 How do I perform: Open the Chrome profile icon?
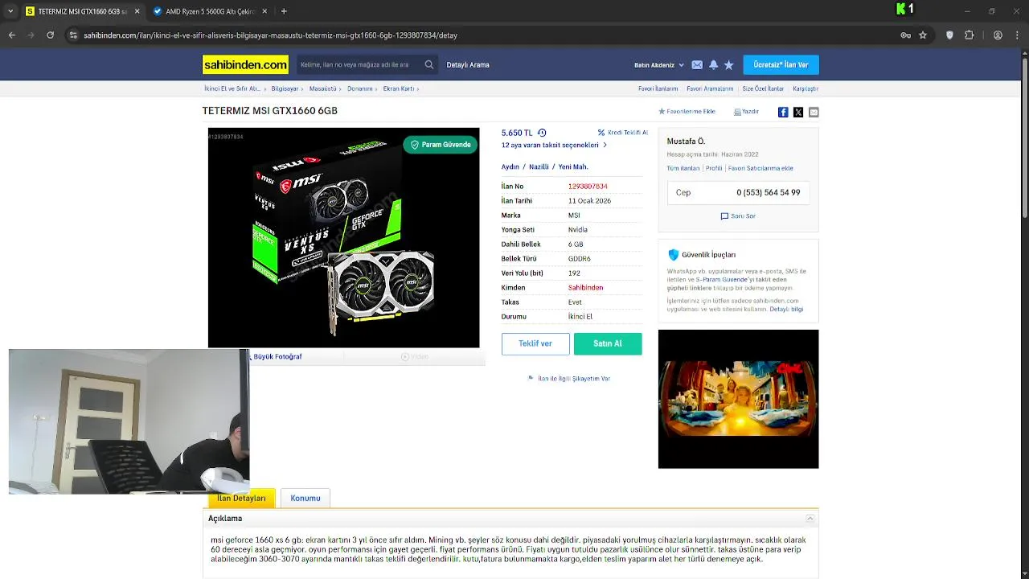point(998,35)
